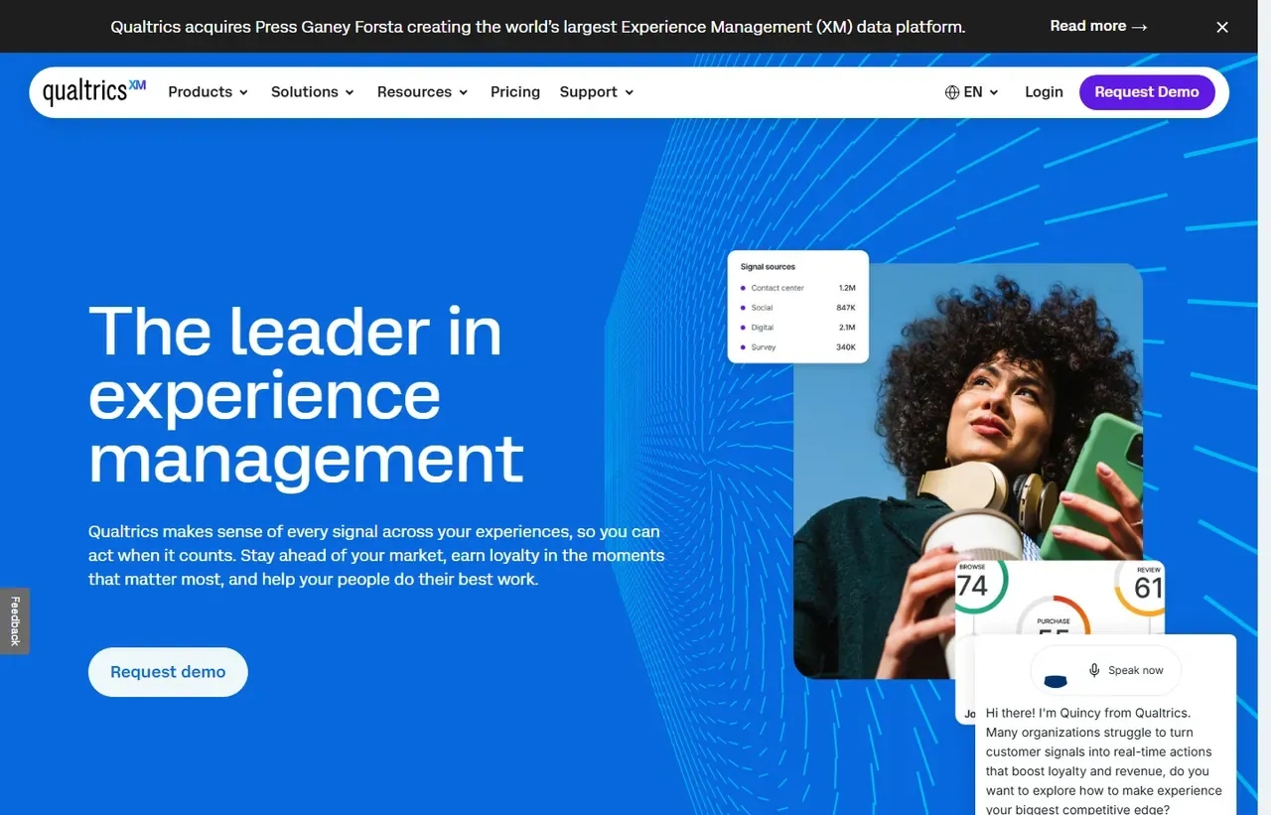Click the microphone icon in chat

tap(1094, 670)
